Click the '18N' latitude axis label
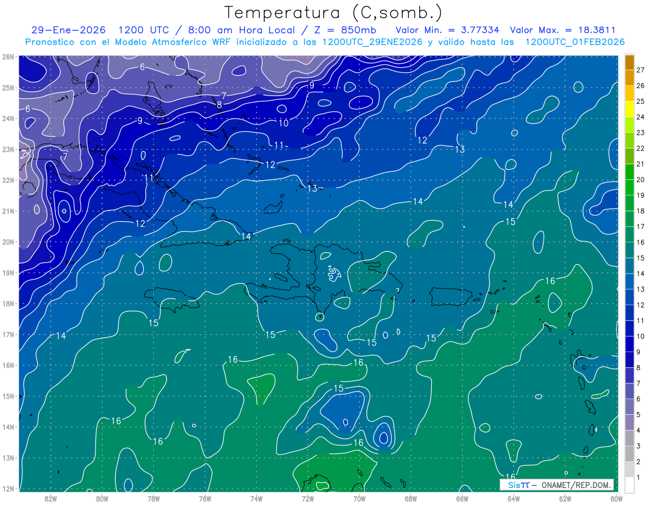 8,303
